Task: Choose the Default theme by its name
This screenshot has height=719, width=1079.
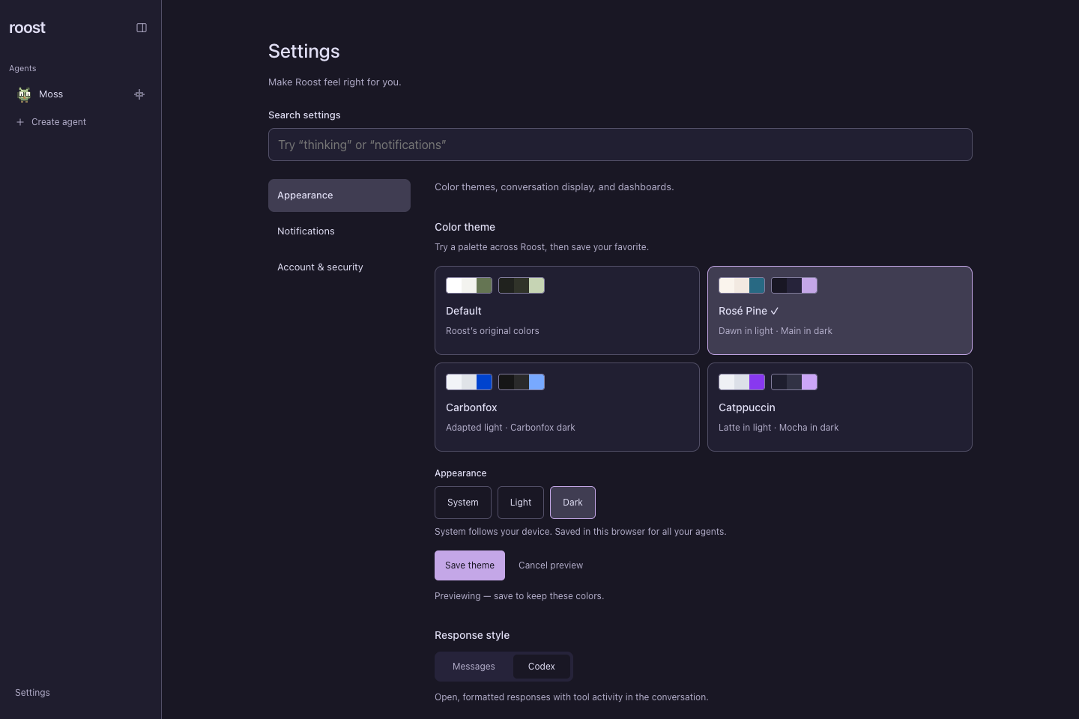Action: (464, 311)
